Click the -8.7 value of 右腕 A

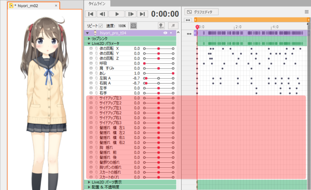(136, 83)
